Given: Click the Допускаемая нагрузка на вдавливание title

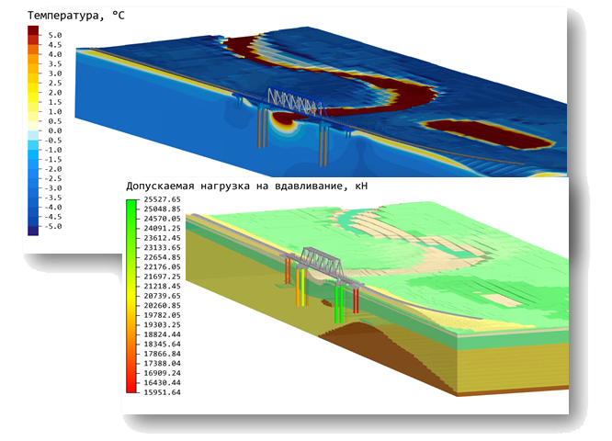Looking at the screenshot, I should pos(246,187).
